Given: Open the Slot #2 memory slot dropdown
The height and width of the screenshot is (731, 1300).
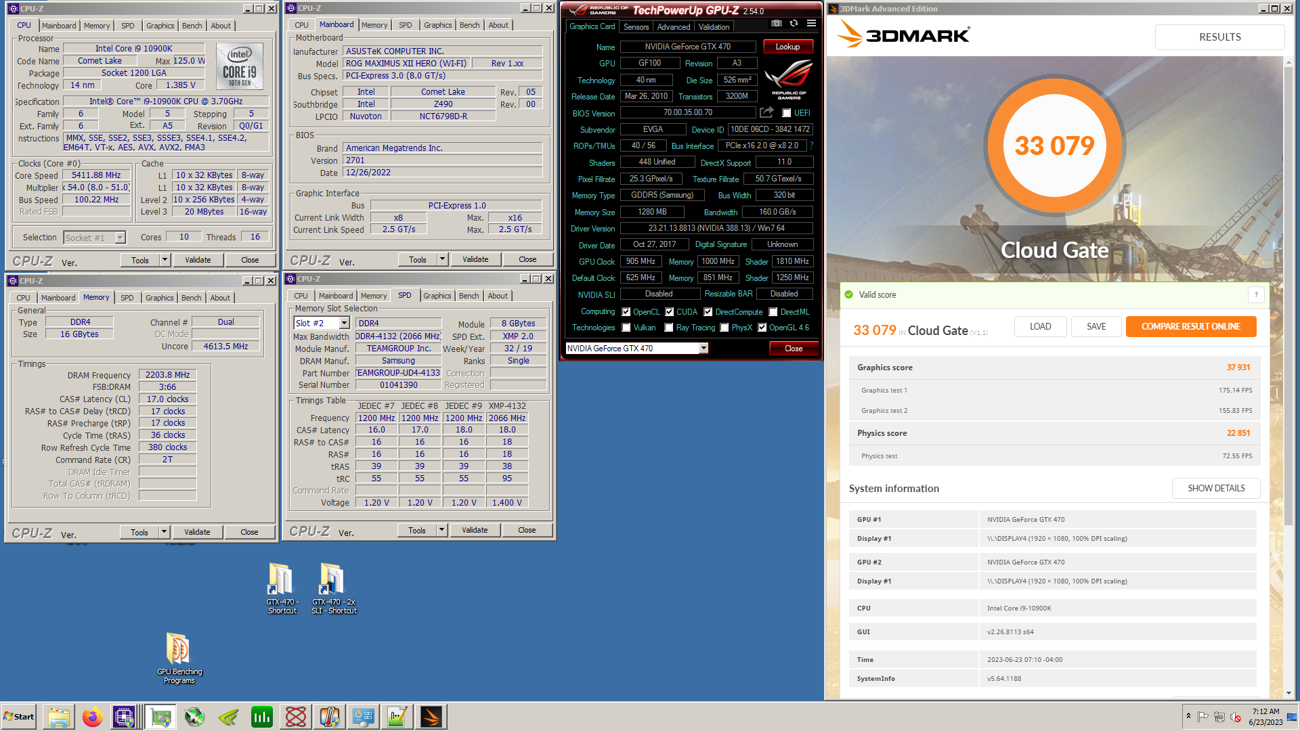Looking at the screenshot, I should [x=344, y=324].
